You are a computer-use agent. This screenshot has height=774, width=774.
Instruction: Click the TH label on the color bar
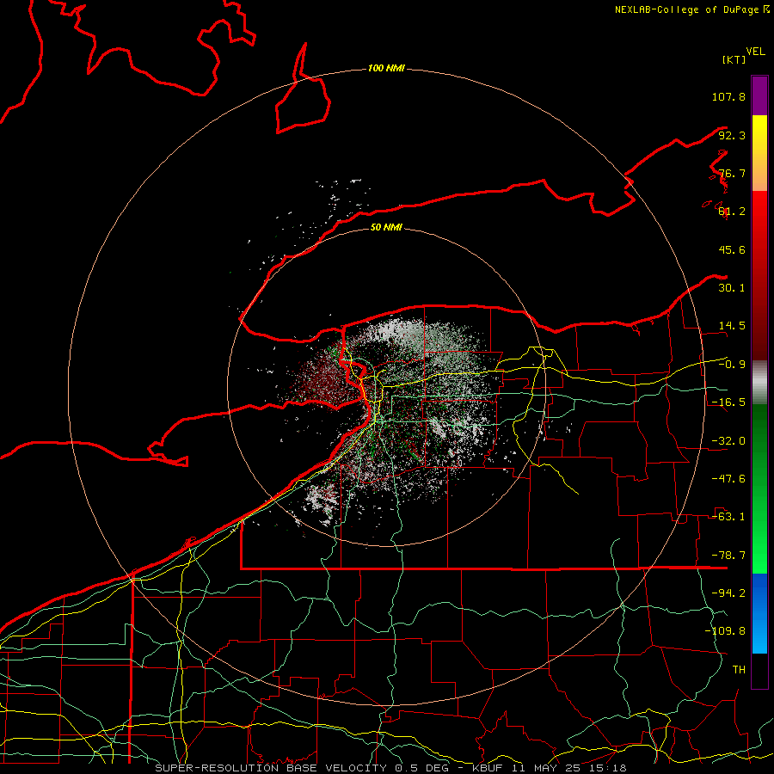coord(739,670)
